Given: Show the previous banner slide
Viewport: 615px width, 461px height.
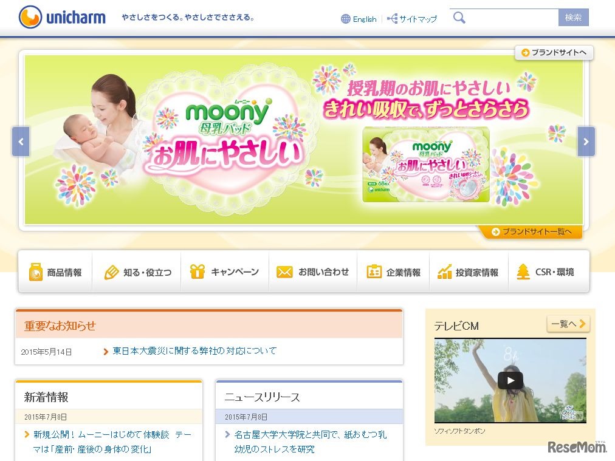Looking at the screenshot, I should pos(21,142).
